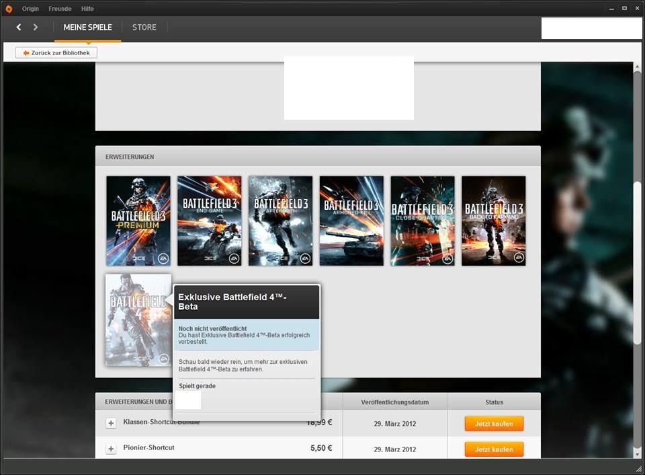This screenshot has width=645, height=475.
Task: Expand the Pionier-Shortcut row
Action: [x=111, y=449]
